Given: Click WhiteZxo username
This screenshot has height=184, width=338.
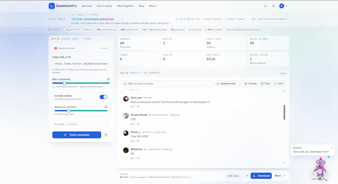Looking at the screenshot, I should coord(136,149).
